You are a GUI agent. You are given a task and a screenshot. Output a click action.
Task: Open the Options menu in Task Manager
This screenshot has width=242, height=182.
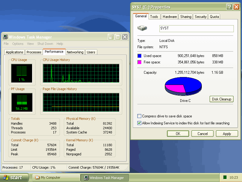tap(18, 44)
